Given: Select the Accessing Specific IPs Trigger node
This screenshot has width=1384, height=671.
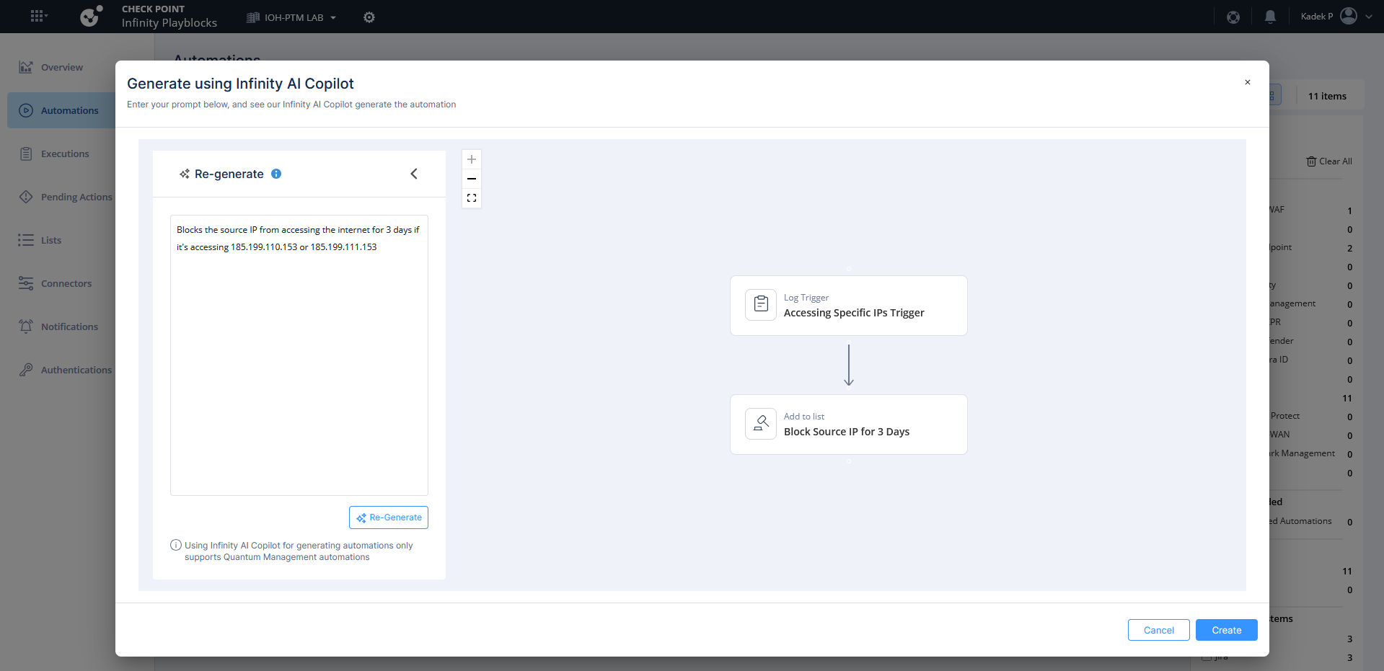Looking at the screenshot, I should point(848,306).
